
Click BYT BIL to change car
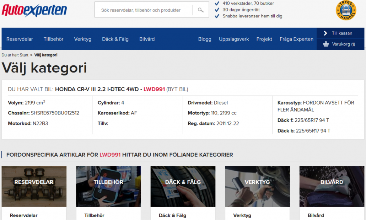click(x=177, y=89)
